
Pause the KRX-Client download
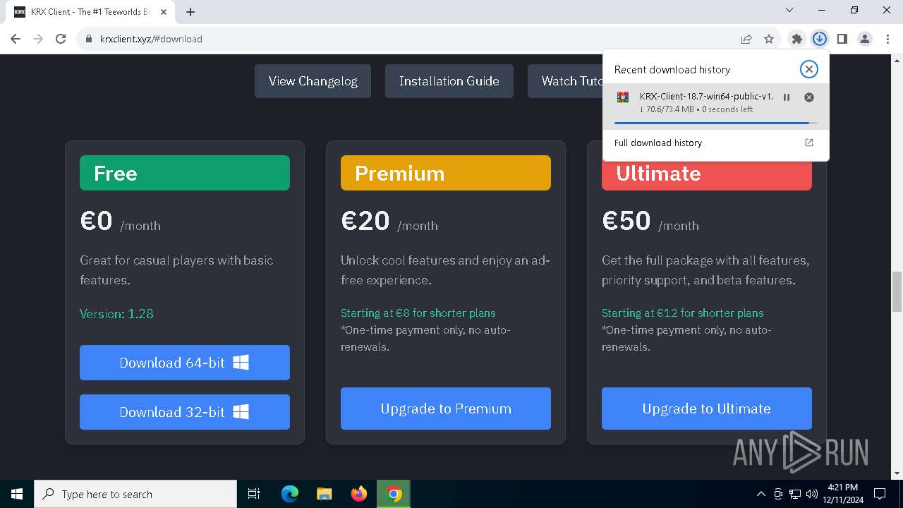point(787,97)
